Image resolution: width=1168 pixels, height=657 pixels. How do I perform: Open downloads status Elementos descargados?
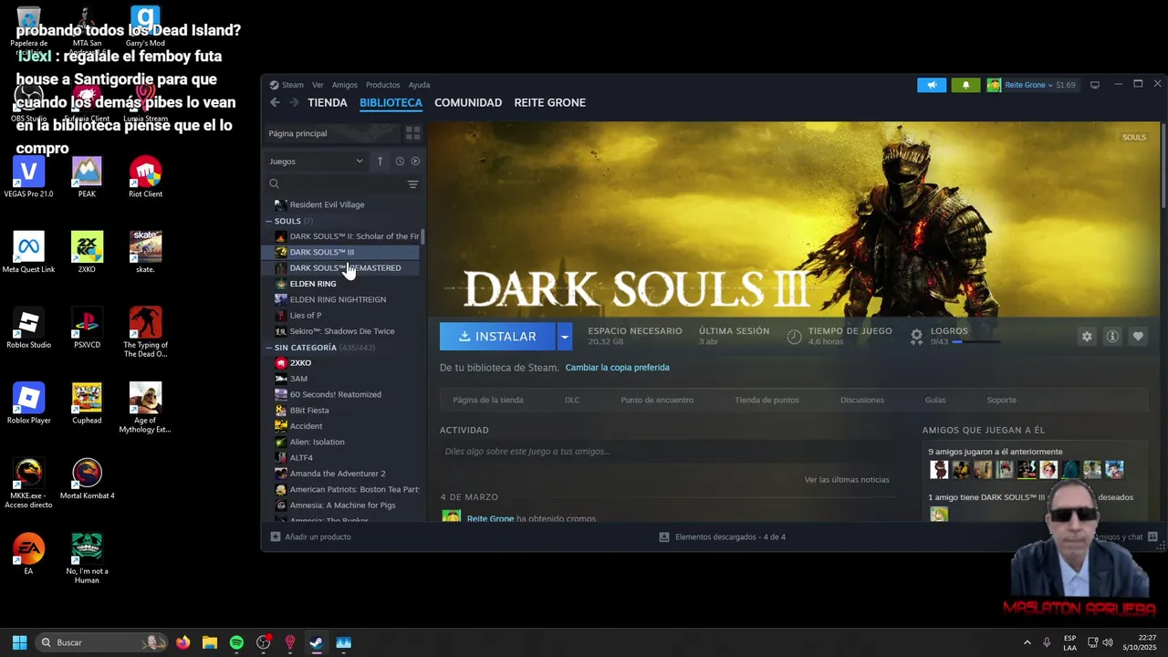point(722,537)
